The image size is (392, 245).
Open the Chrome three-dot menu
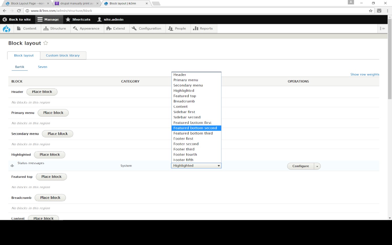(387, 11)
